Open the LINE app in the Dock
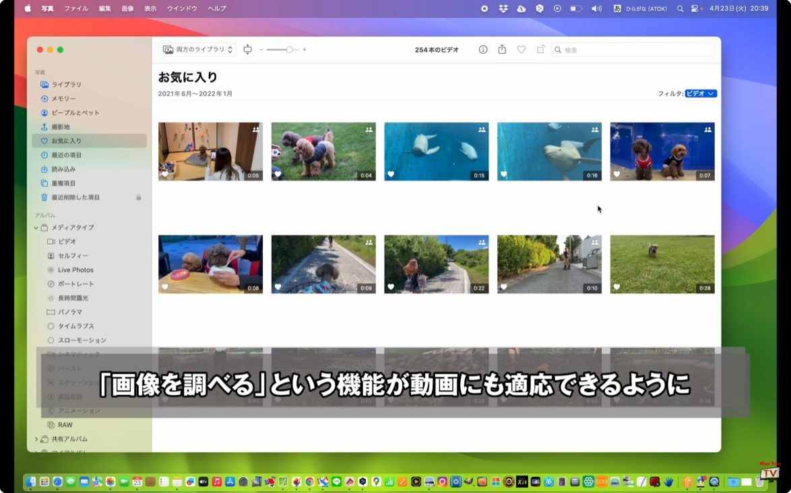791x493 pixels. [x=336, y=482]
